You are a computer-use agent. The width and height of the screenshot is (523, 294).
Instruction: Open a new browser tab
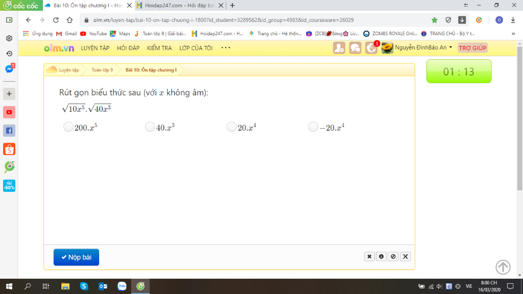[x=232, y=5]
